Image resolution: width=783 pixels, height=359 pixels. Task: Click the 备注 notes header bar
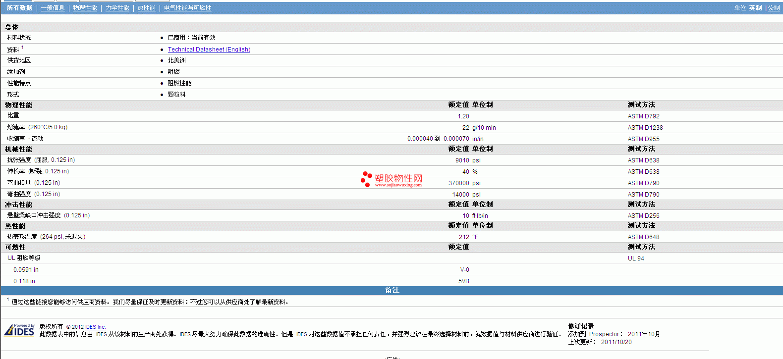coord(391,290)
